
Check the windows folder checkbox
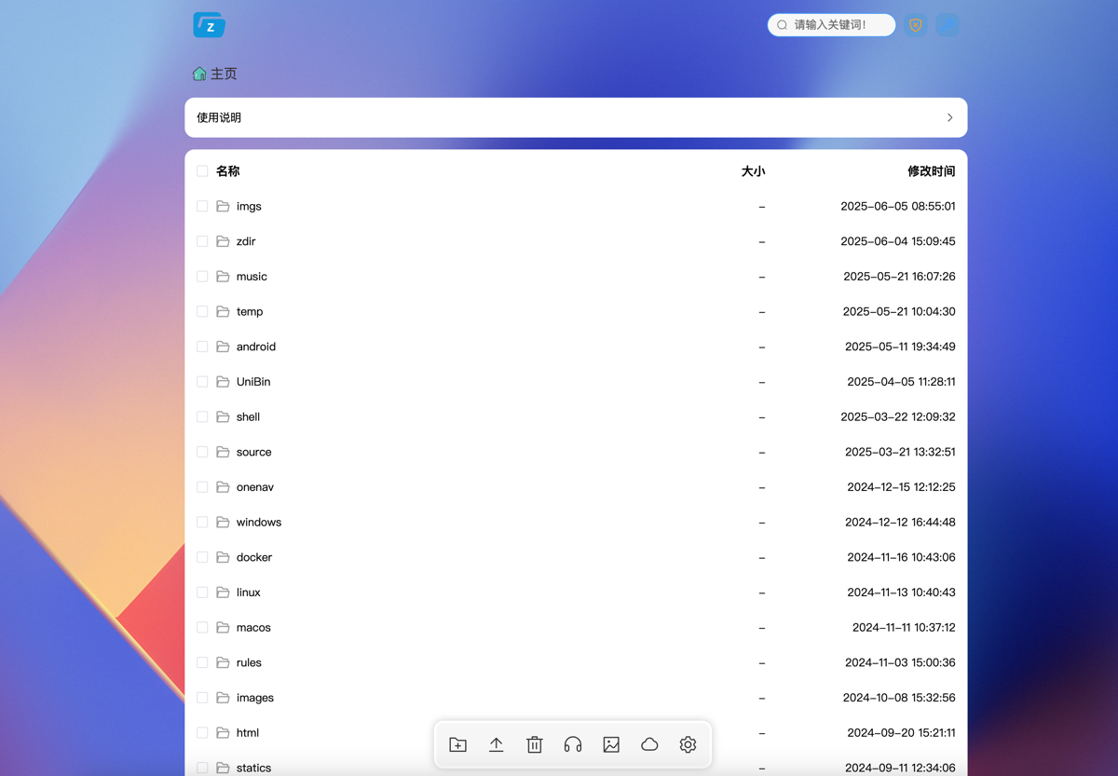202,522
